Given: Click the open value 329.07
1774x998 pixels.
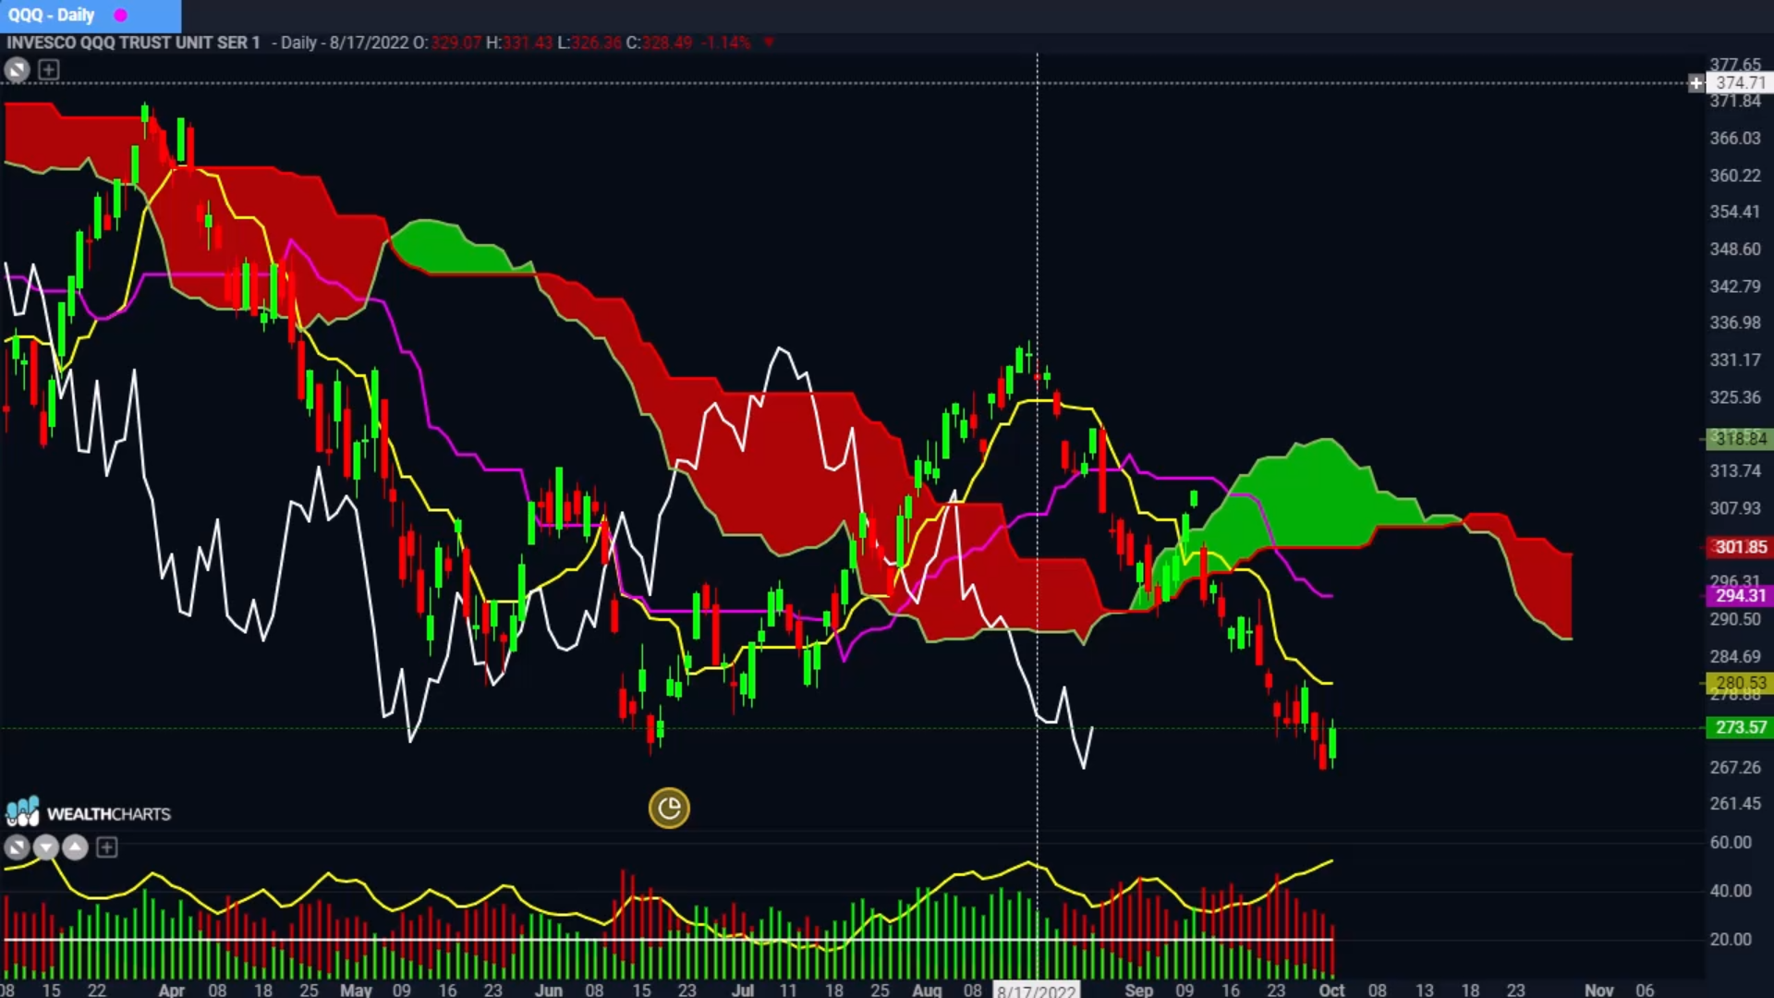Looking at the screenshot, I should [456, 43].
